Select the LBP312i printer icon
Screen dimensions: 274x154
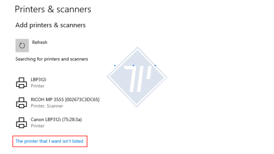(21, 83)
